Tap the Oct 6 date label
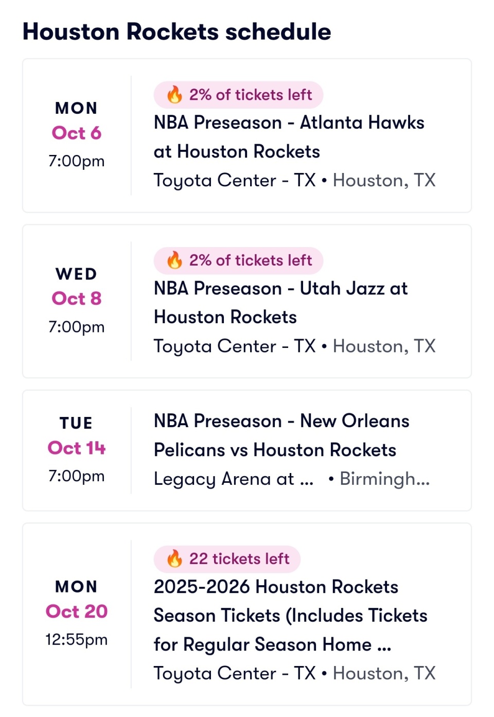The width and height of the screenshot is (494, 717). tap(77, 133)
